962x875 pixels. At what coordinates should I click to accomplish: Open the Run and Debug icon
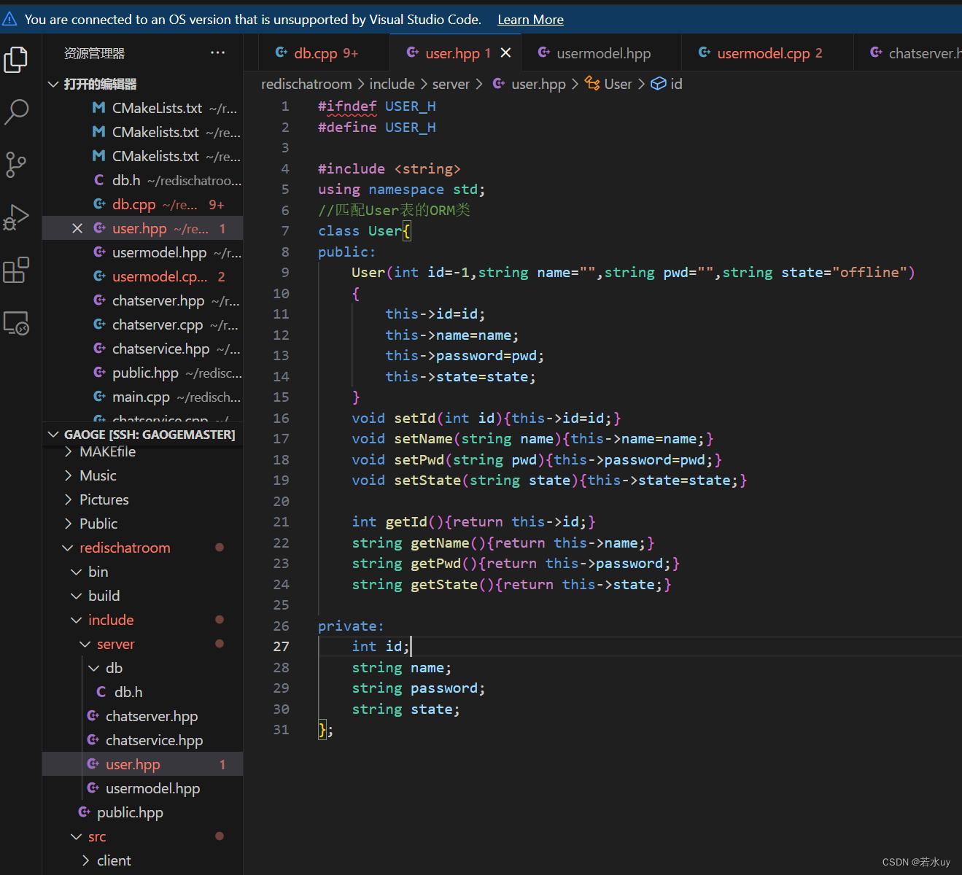[16, 217]
